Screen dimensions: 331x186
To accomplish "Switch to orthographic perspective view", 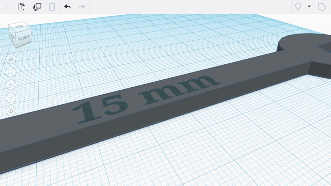I will click(11, 111).
